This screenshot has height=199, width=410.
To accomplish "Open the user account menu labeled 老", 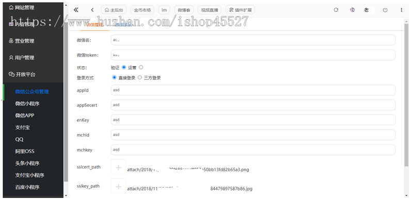I will click(x=366, y=10).
